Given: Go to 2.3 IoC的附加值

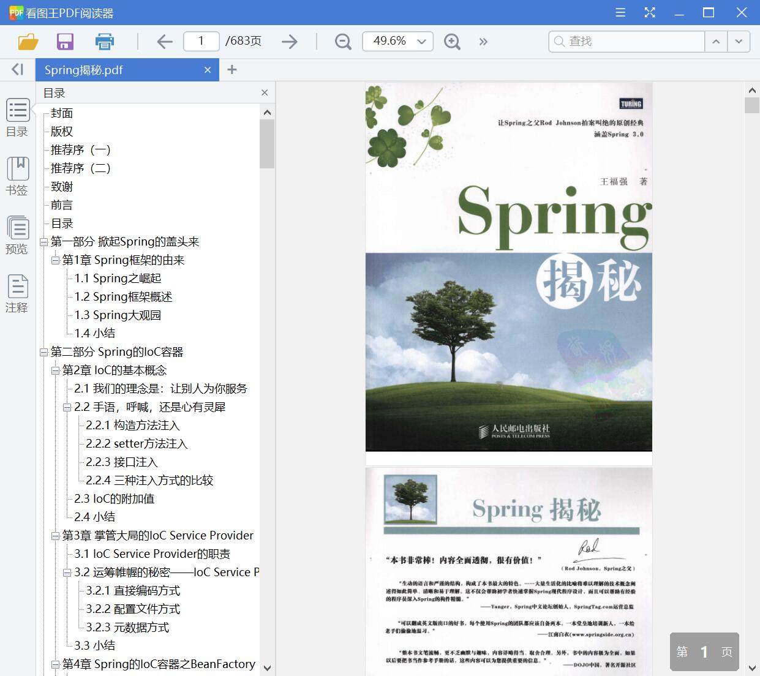Looking at the screenshot, I should (x=115, y=499).
